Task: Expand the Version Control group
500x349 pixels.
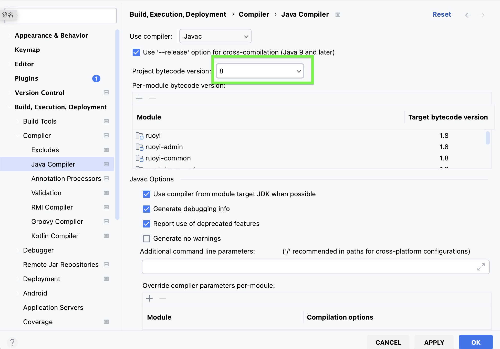Action: 10,93
